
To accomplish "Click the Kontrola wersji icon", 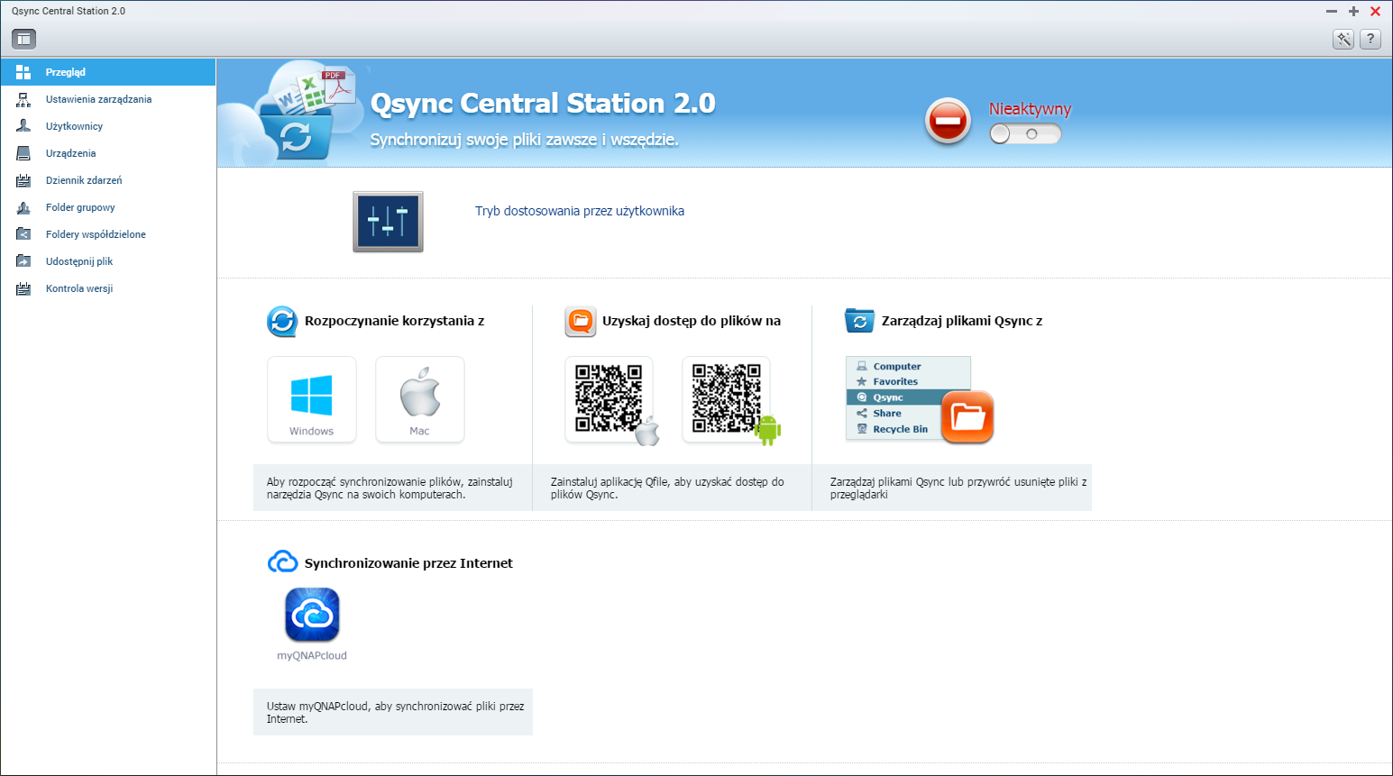I will [x=23, y=288].
